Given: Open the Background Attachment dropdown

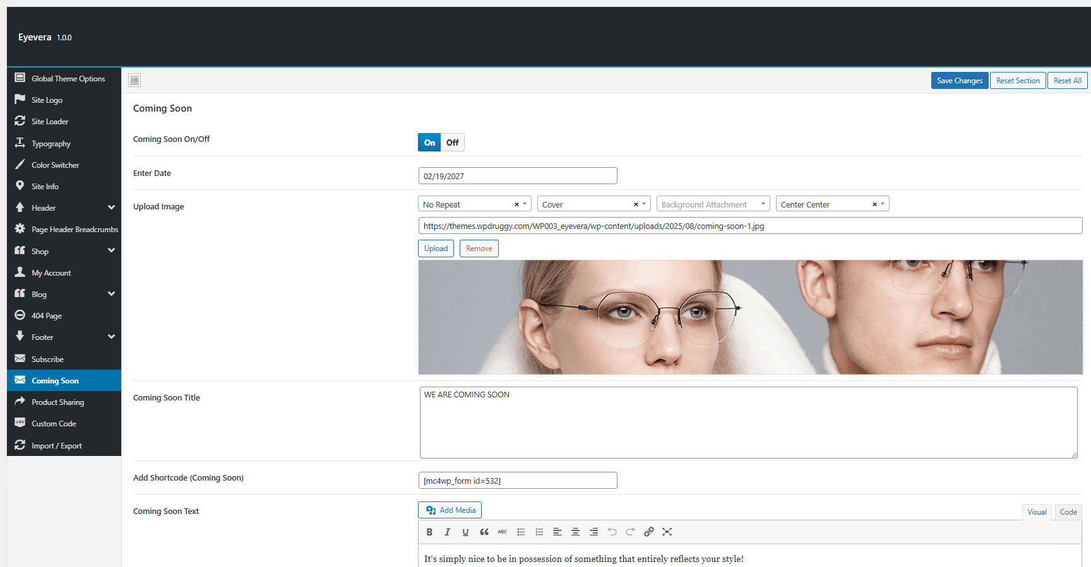Looking at the screenshot, I should (x=713, y=204).
